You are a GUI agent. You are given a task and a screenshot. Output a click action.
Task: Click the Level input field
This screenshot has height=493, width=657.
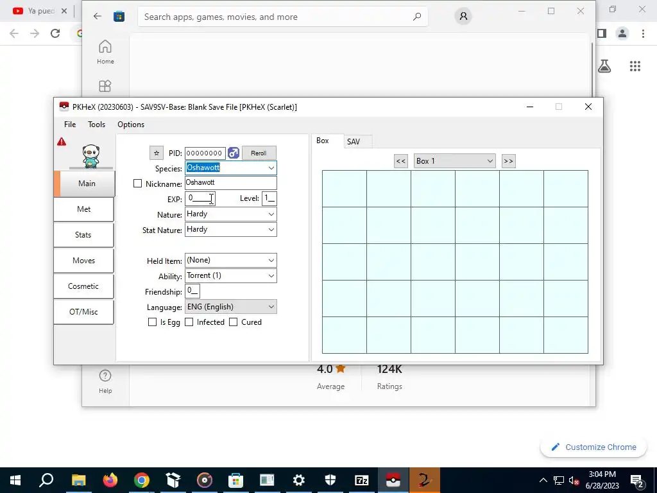pyautogui.click(x=269, y=198)
